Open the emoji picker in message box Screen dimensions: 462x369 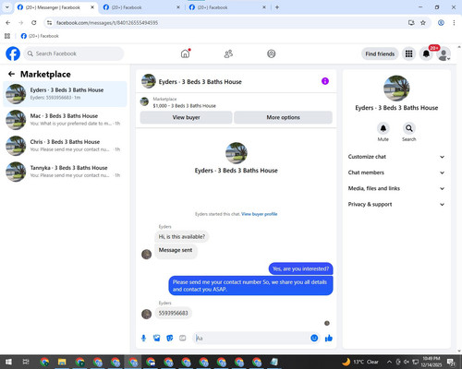[314, 339]
